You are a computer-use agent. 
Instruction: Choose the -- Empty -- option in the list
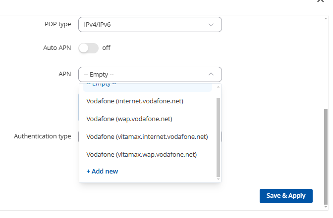(147, 87)
